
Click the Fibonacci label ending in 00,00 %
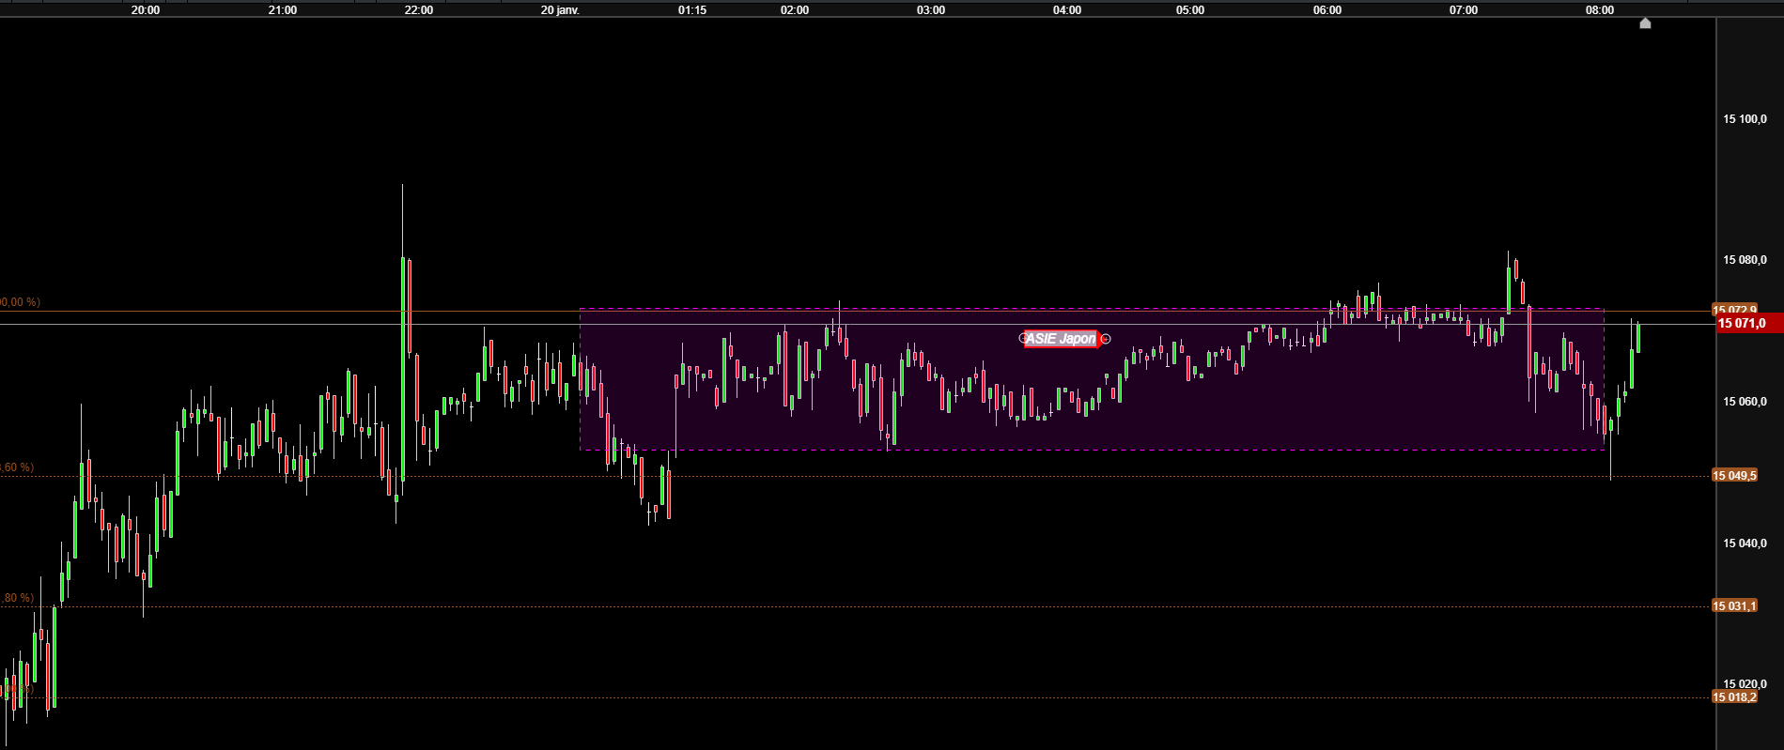pyautogui.click(x=20, y=302)
